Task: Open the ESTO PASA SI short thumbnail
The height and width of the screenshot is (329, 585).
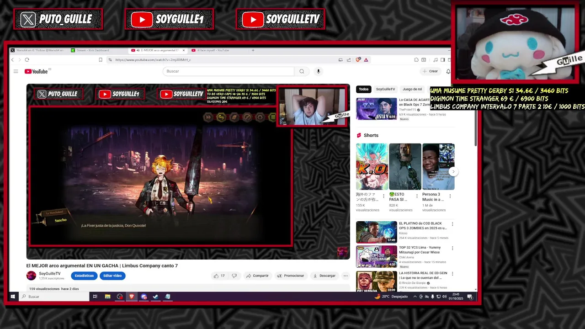Action: (x=405, y=166)
